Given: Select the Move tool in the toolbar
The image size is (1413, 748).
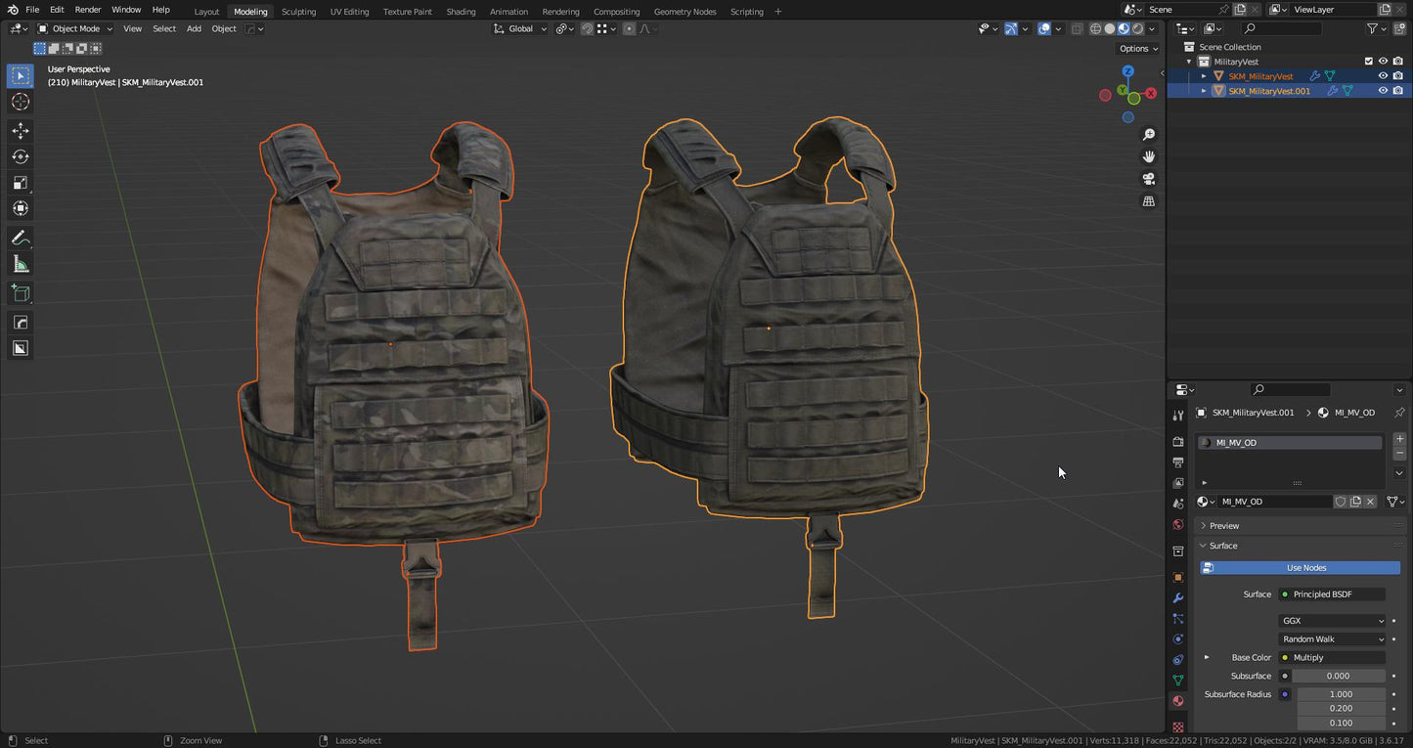Looking at the screenshot, I should pos(20,130).
